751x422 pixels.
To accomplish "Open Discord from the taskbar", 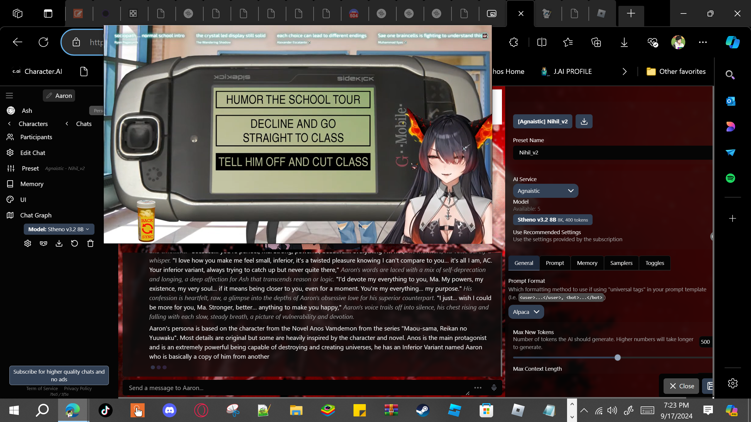I will (x=169, y=410).
